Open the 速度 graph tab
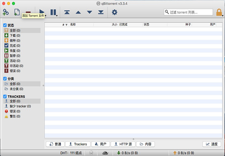 coord(212,144)
